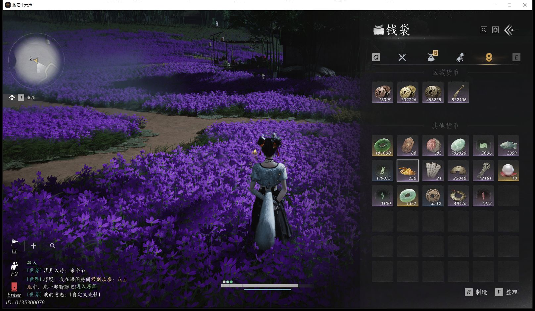Minimize the 燕云十六声 game window
The width and height of the screenshot is (535, 311).
pyautogui.click(x=495, y=5)
